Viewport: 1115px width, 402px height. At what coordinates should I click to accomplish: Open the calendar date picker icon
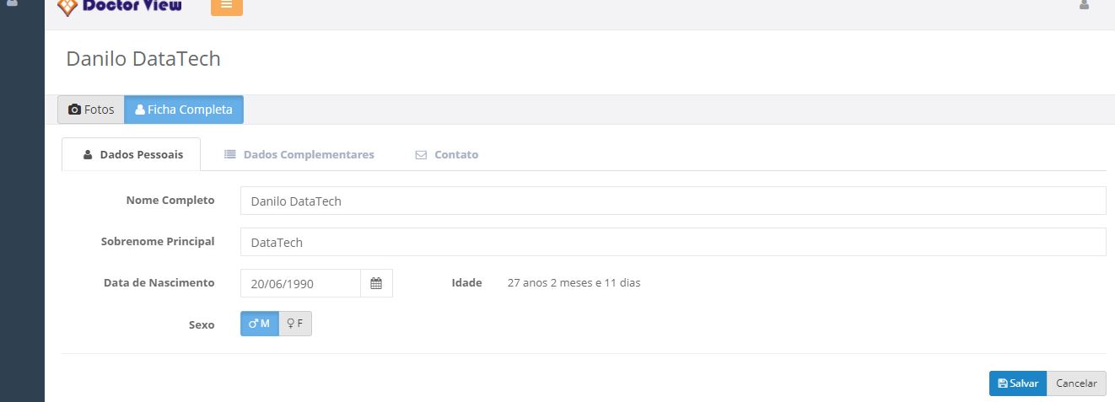click(376, 284)
